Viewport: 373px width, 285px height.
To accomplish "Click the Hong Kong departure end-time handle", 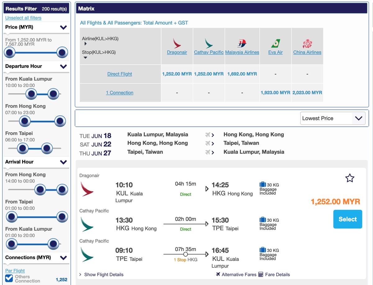I will (60, 121).
